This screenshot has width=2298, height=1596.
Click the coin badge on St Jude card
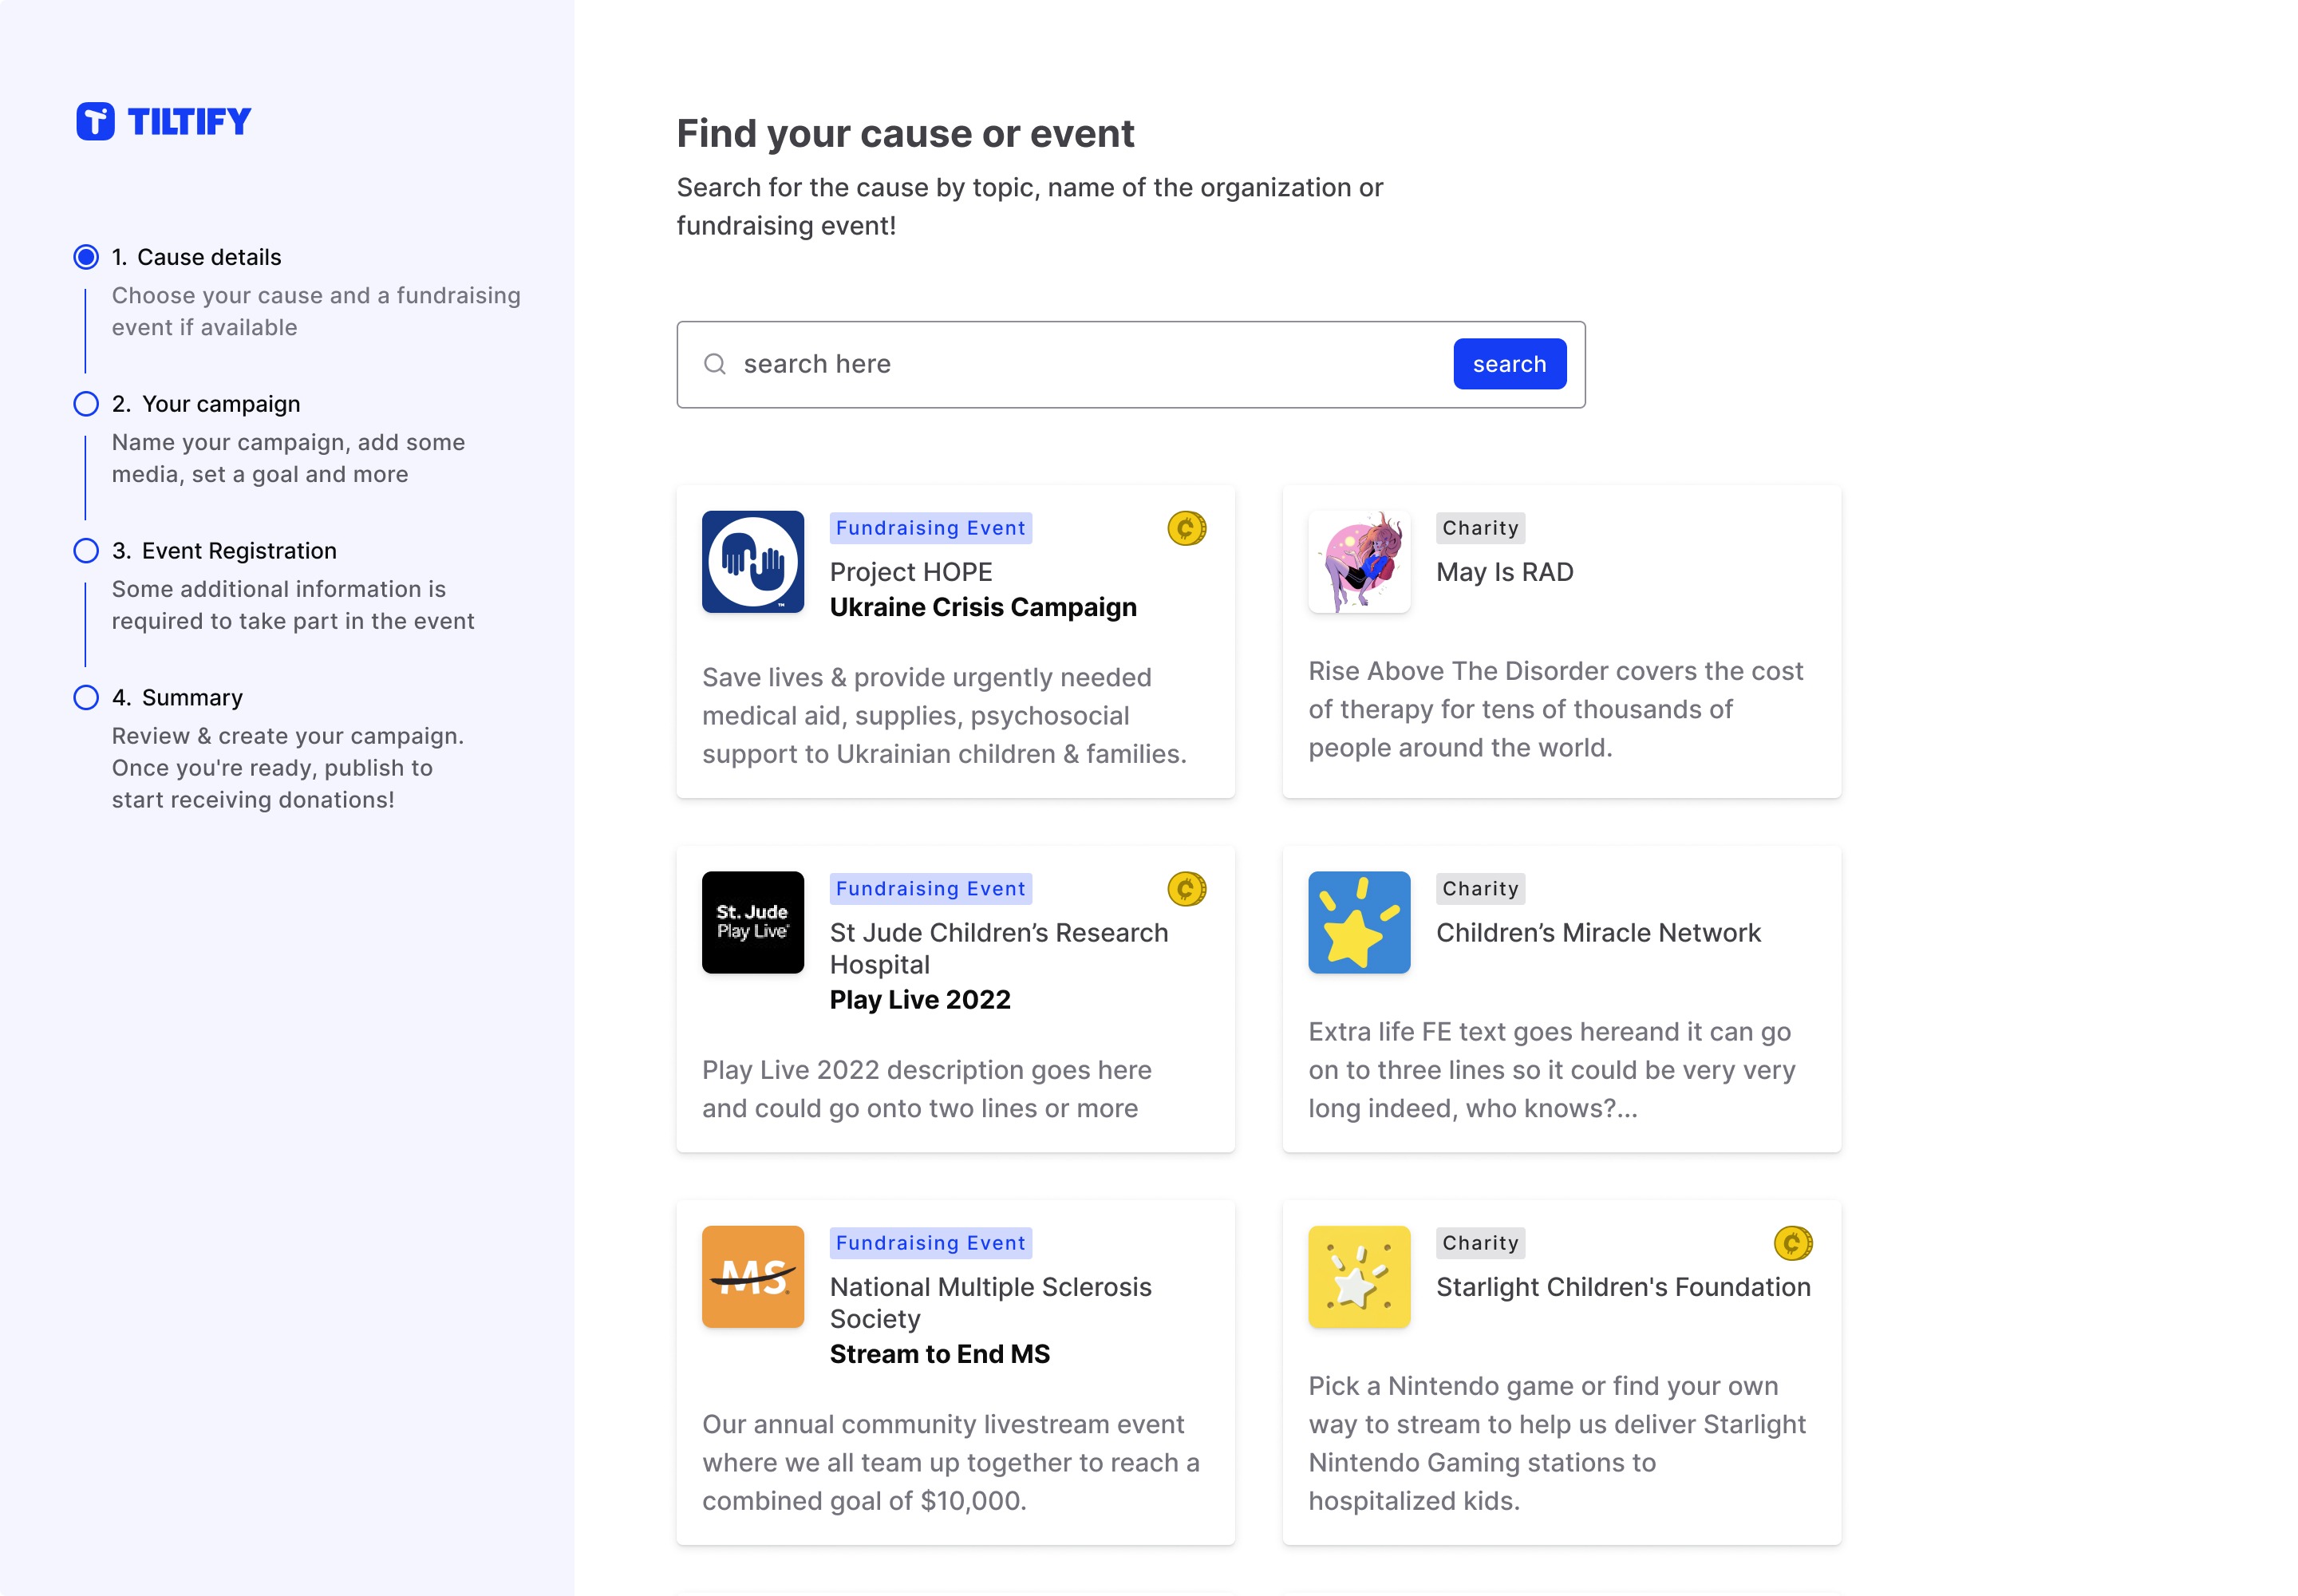point(1187,889)
